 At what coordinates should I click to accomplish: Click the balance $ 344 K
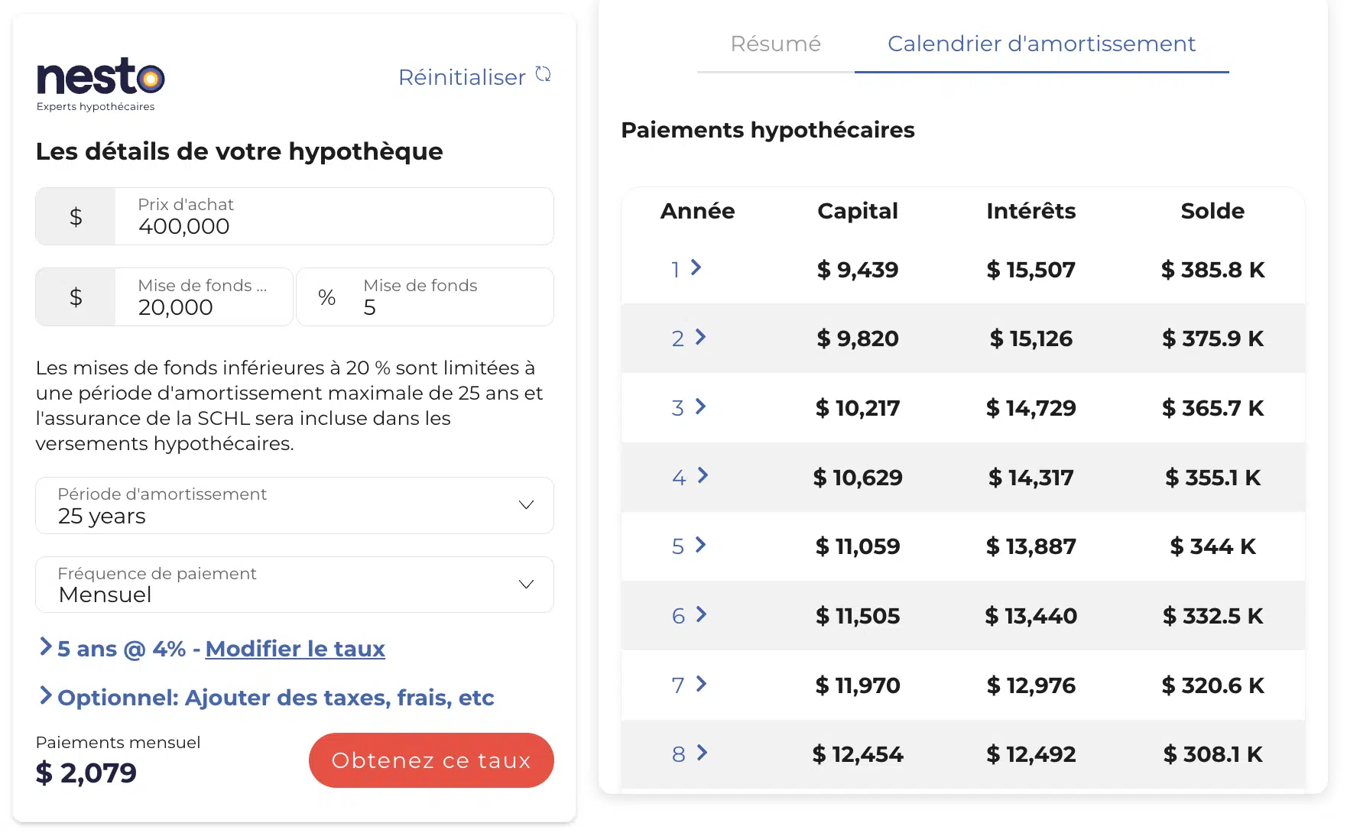pos(1213,546)
